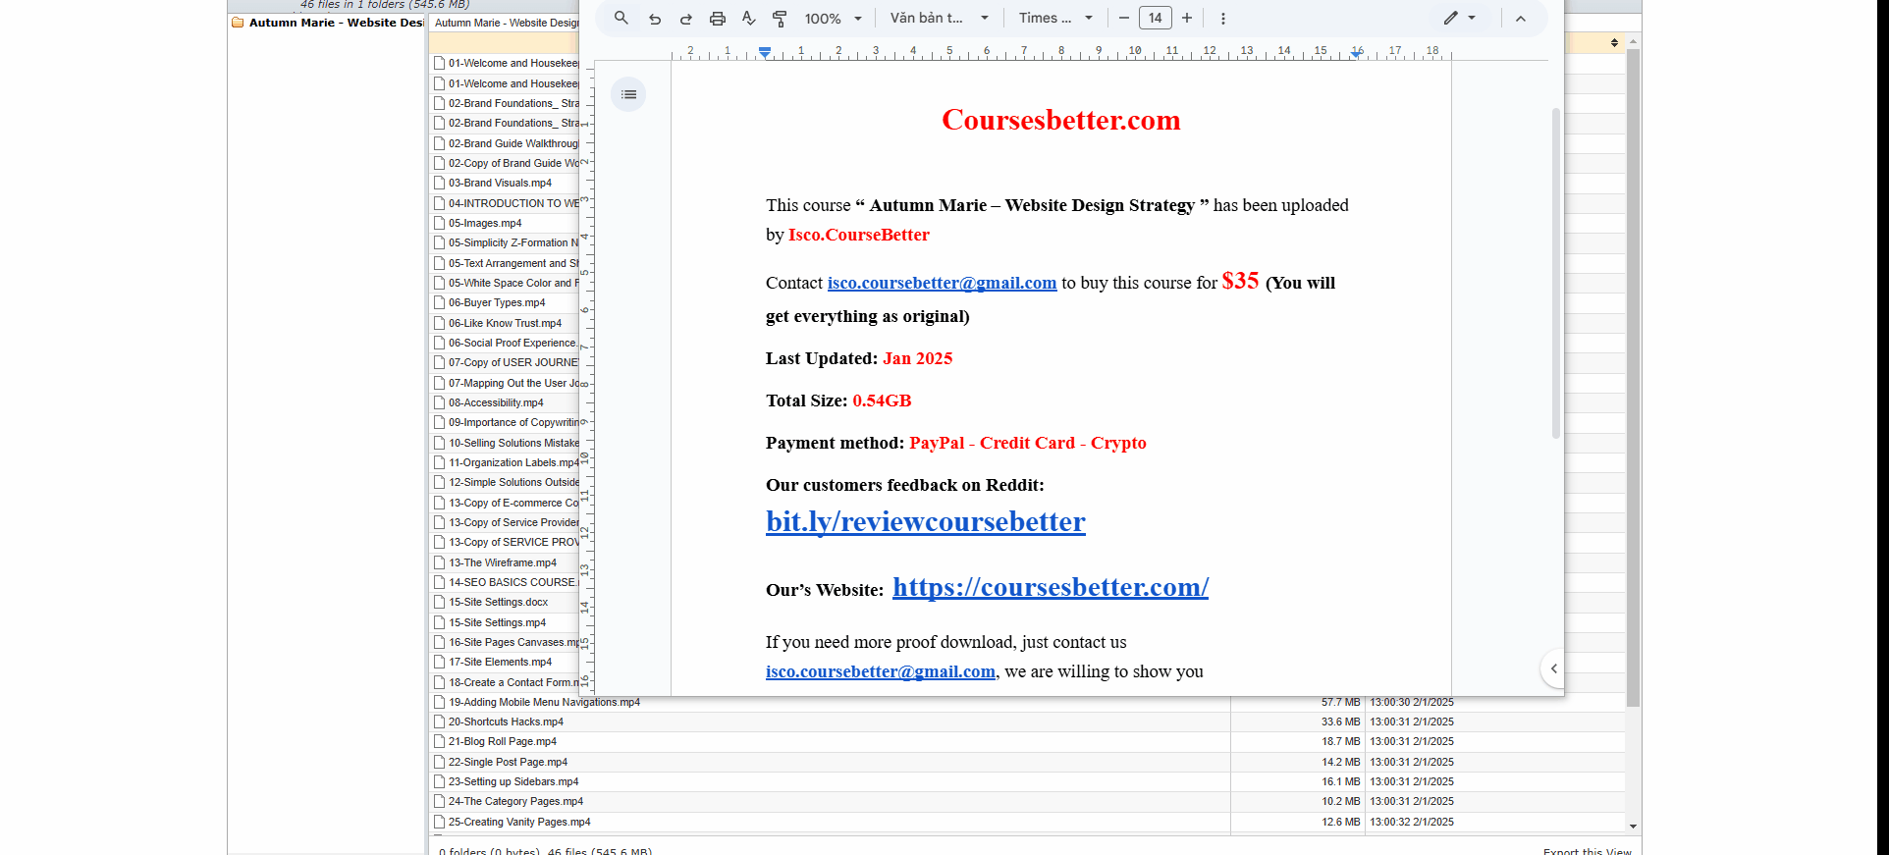Open the bit.ly/reviewcoursebetter link

925,521
